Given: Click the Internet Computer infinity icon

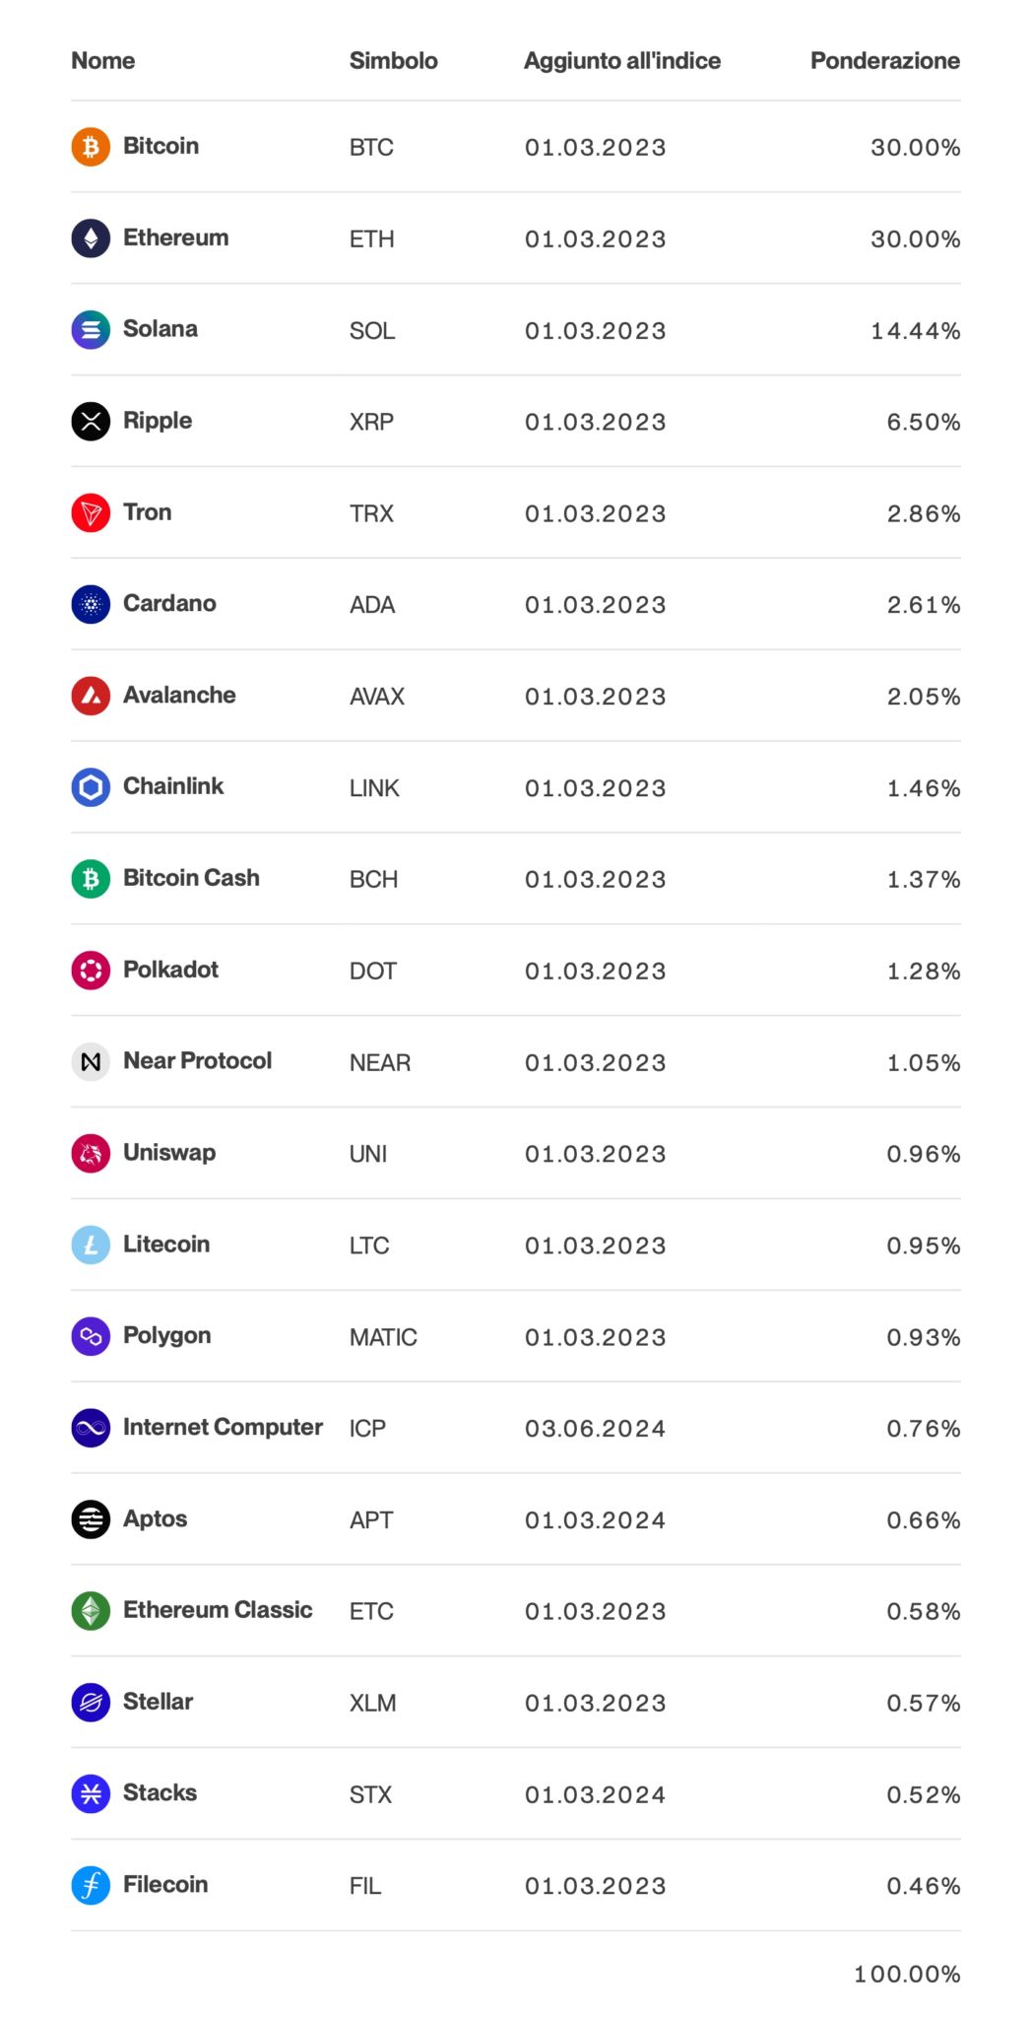Looking at the screenshot, I should coord(91,1428).
